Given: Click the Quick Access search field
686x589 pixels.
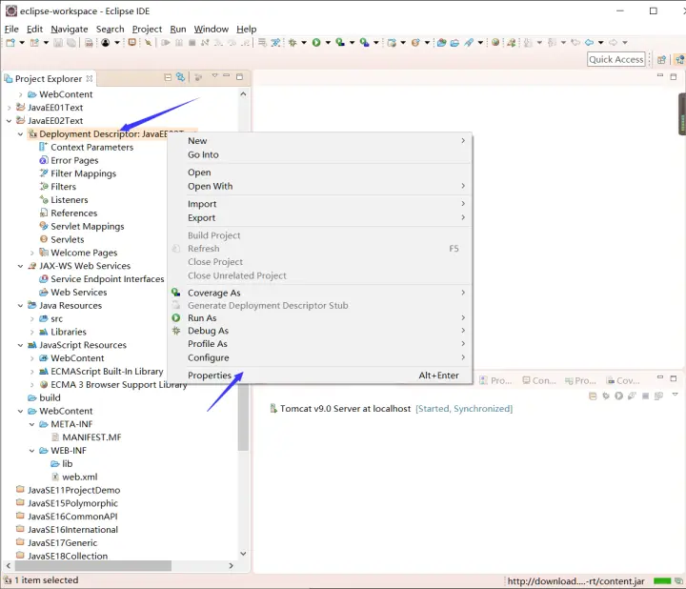Looking at the screenshot, I should (615, 59).
